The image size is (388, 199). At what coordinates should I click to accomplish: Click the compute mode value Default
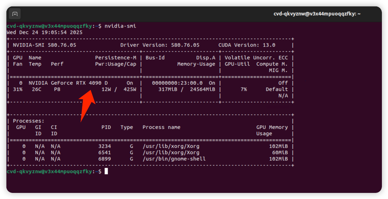tap(277, 89)
